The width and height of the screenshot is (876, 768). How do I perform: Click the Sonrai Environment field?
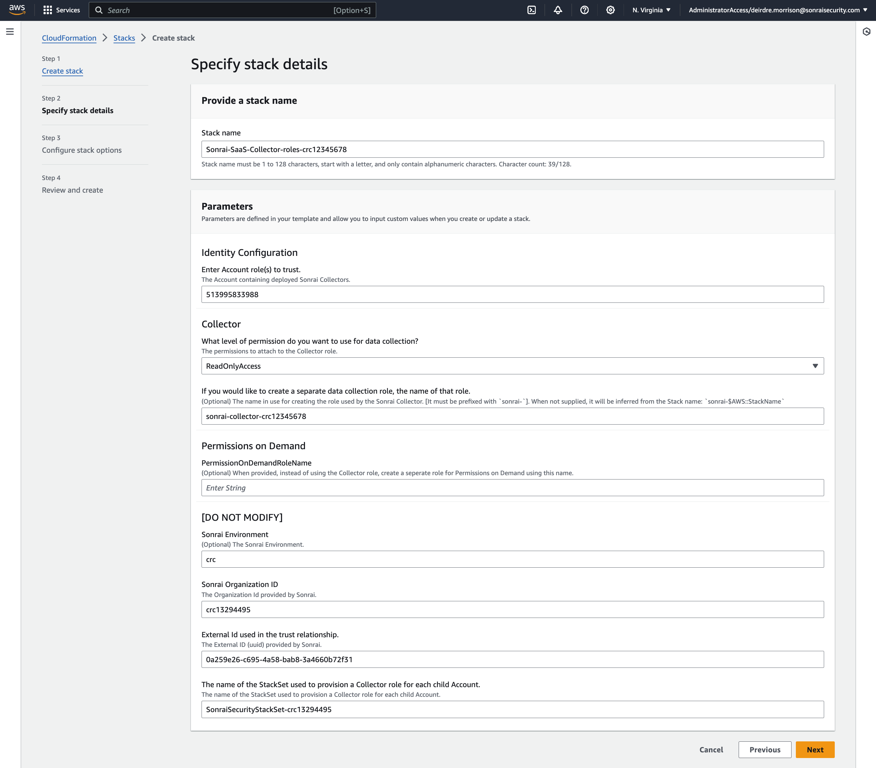(512, 559)
